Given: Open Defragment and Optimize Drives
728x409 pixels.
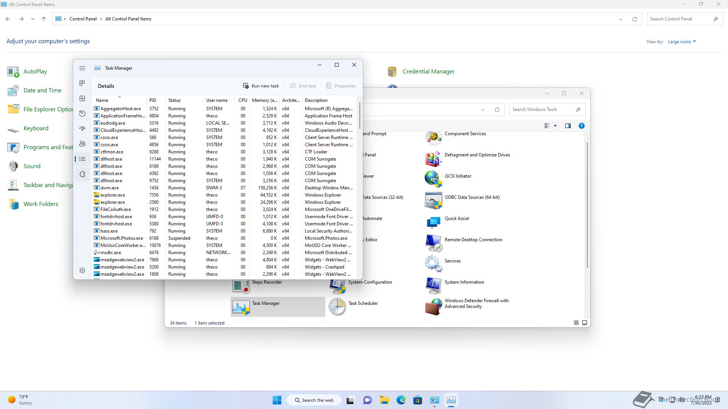Looking at the screenshot, I should pyautogui.click(x=468, y=159).
